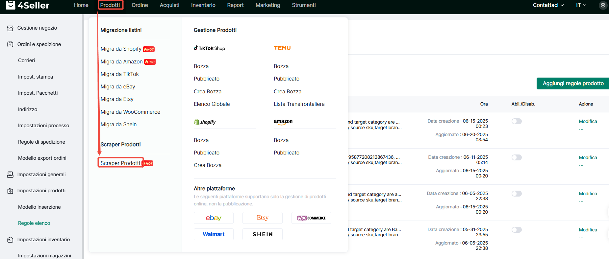Collapse the Ordini e spedizione section

click(x=39, y=44)
